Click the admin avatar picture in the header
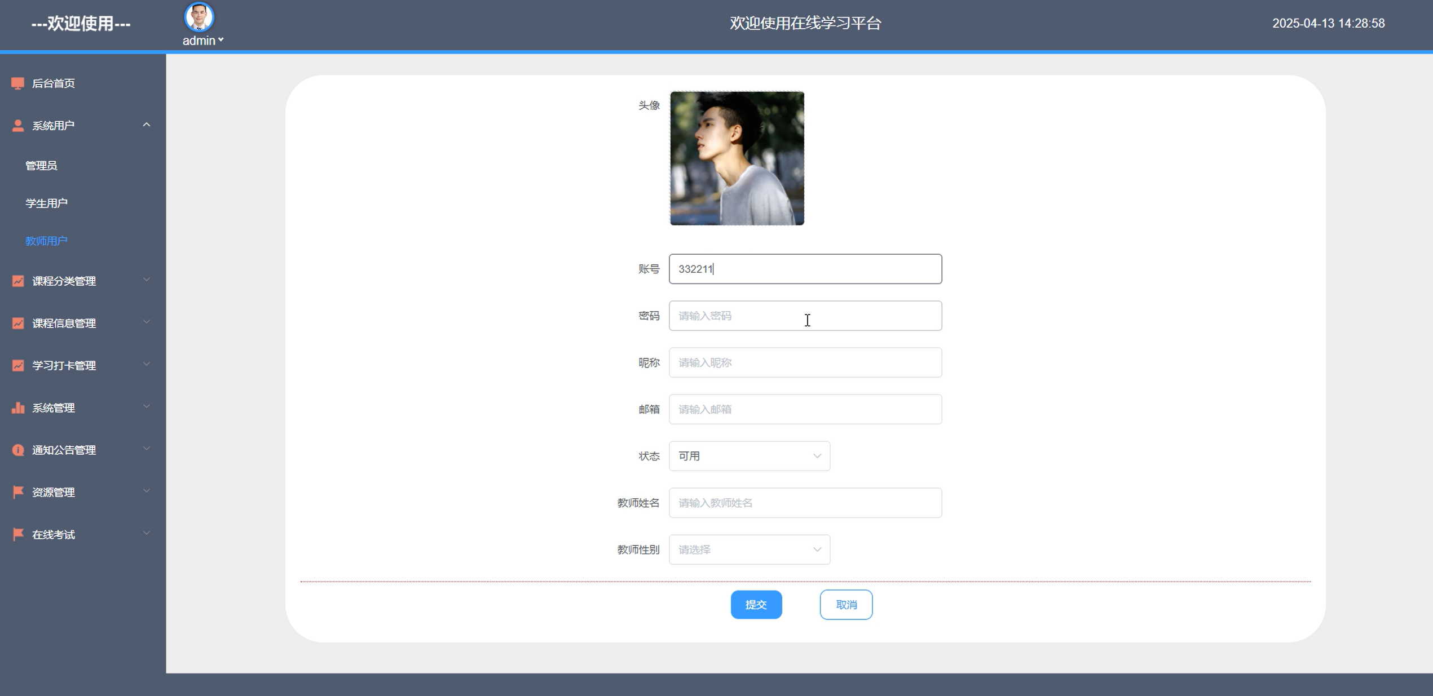The height and width of the screenshot is (696, 1433). pos(199,17)
